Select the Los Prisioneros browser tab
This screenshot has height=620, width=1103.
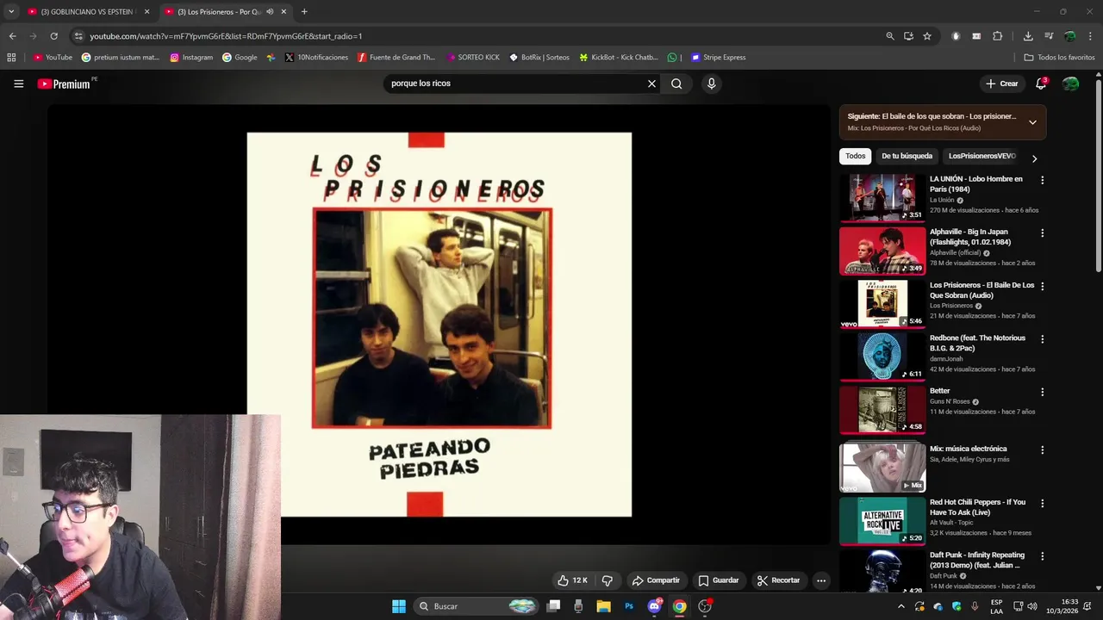(217, 12)
